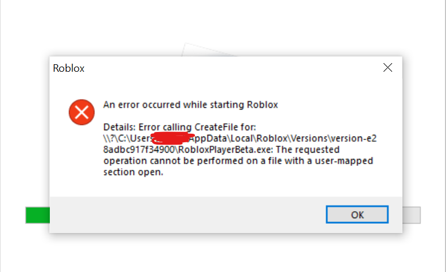The image size is (446, 272).
Task: Select the 'An error occurred while starting Roblox' message
Action: [x=190, y=104]
